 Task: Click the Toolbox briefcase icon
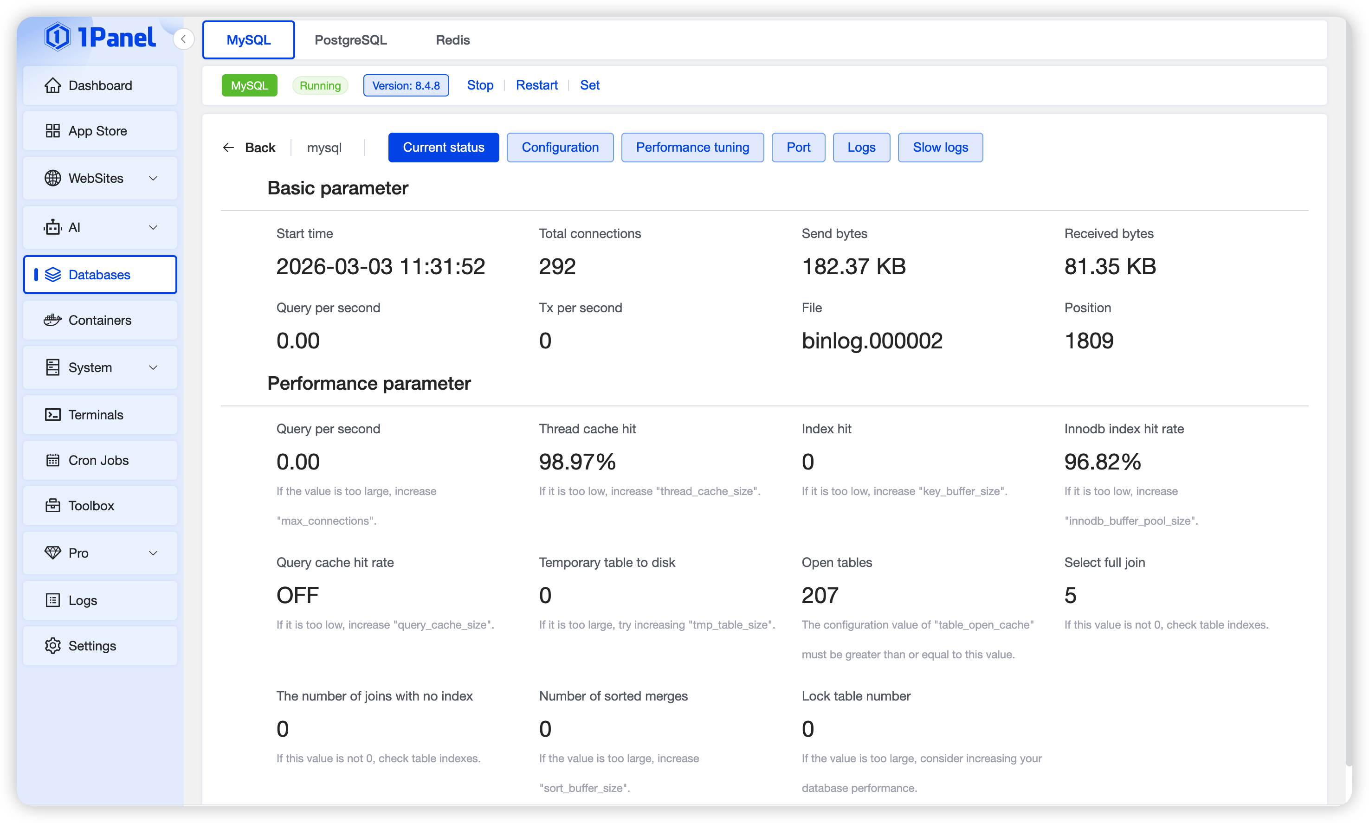pos(53,506)
